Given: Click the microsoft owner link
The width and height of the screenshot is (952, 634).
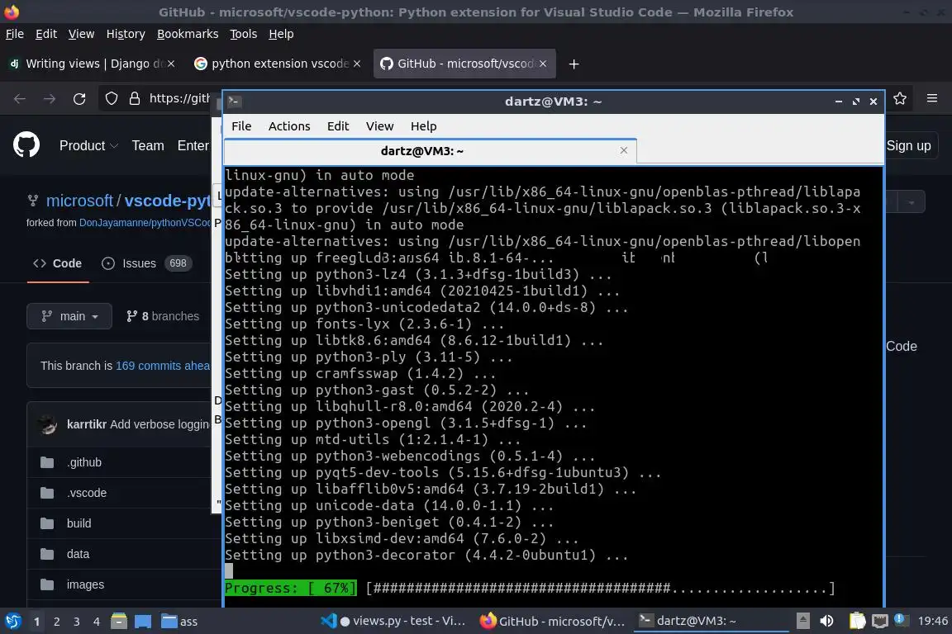Looking at the screenshot, I should point(79,201).
